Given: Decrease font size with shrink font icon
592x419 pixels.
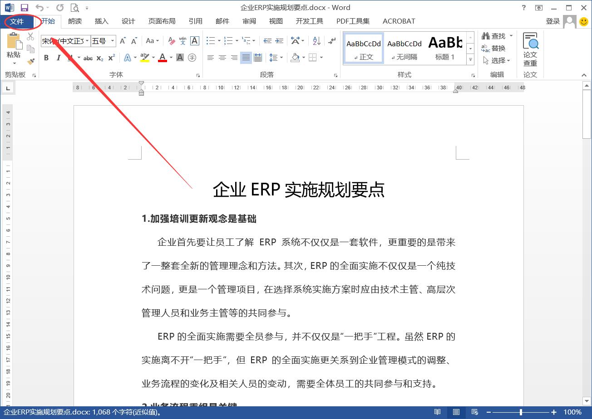Looking at the screenshot, I should [x=134, y=41].
